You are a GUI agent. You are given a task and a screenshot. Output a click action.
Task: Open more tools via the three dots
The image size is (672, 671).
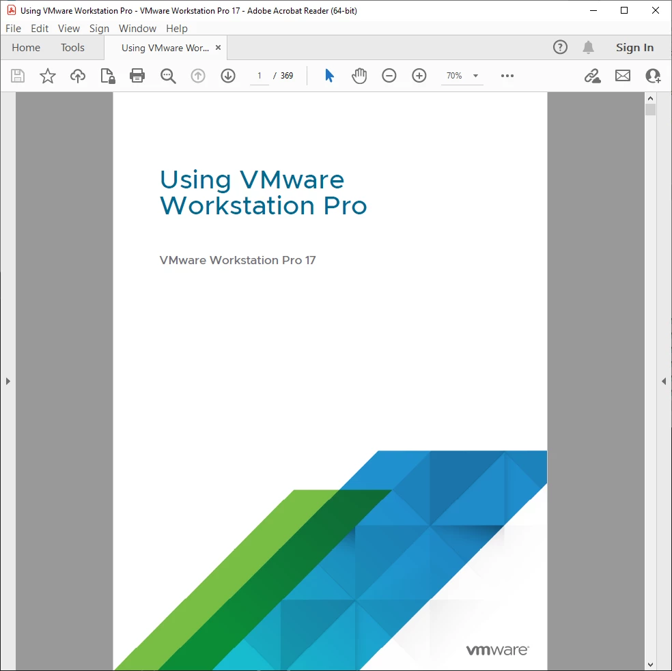pyautogui.click(x=507, y=76)
